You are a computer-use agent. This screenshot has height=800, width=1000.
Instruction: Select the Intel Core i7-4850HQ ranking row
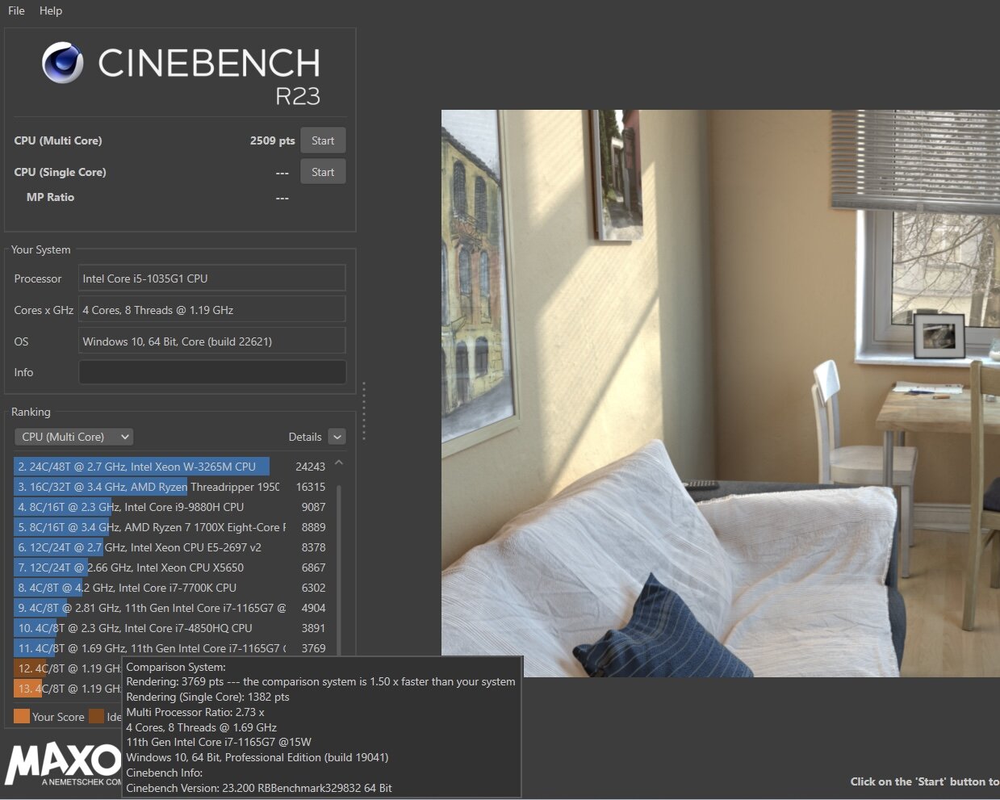pos(170,628)
